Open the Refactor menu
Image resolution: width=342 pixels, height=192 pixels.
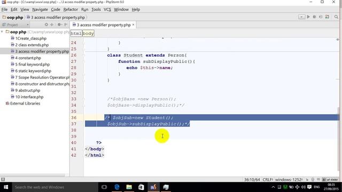pos(71,10)
